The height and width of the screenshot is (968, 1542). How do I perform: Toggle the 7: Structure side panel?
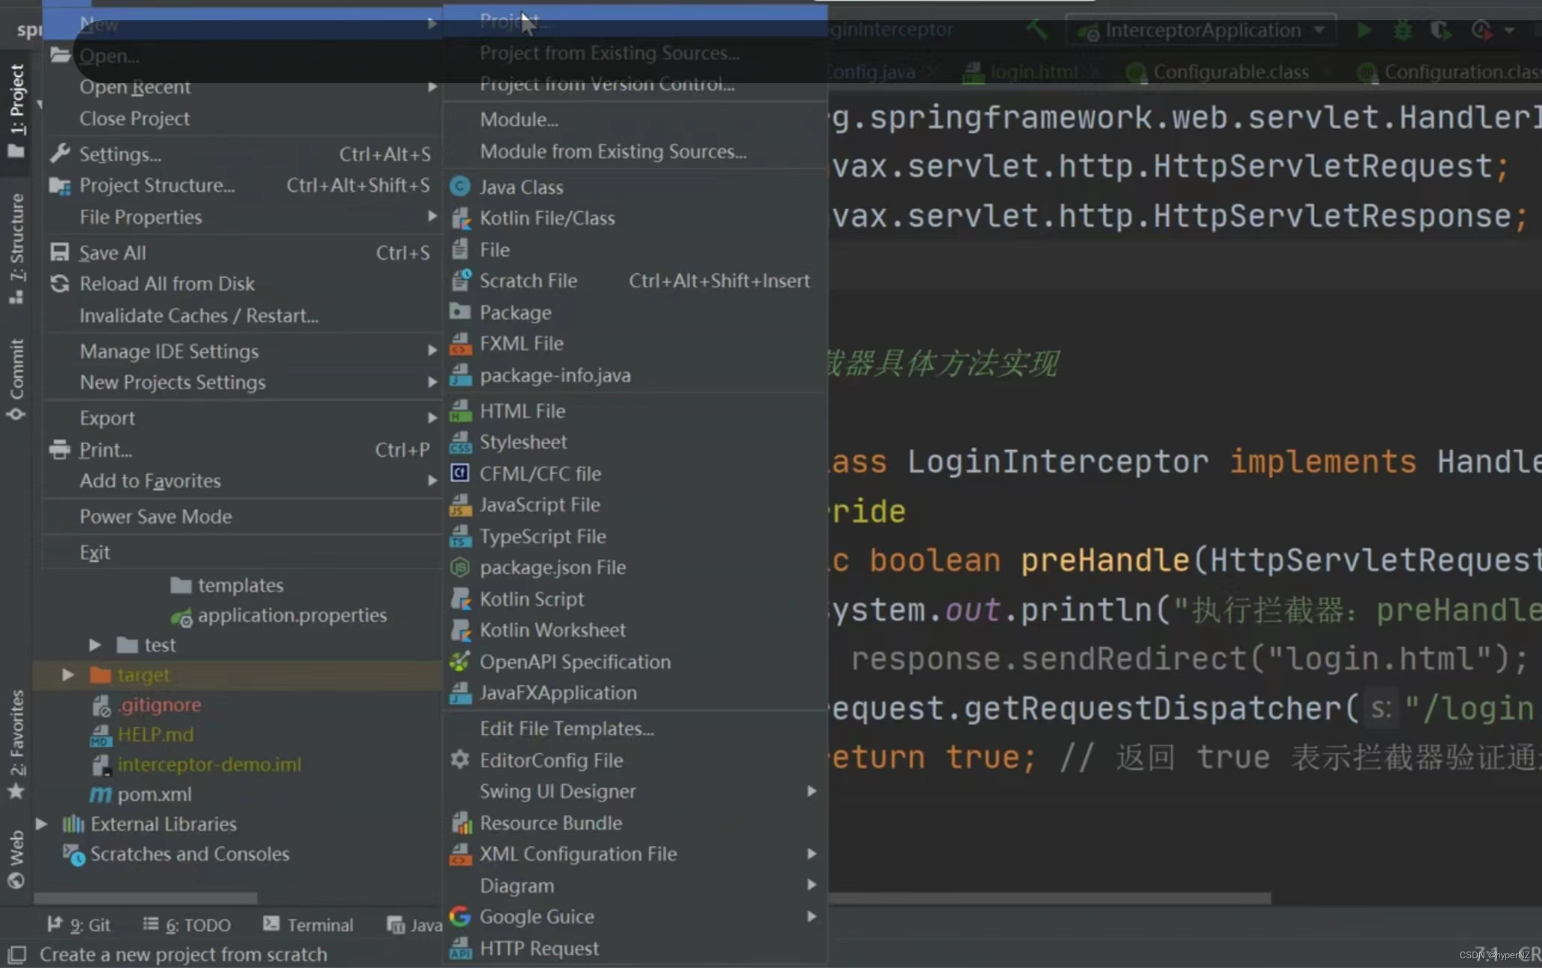click(x=16, y=248)
